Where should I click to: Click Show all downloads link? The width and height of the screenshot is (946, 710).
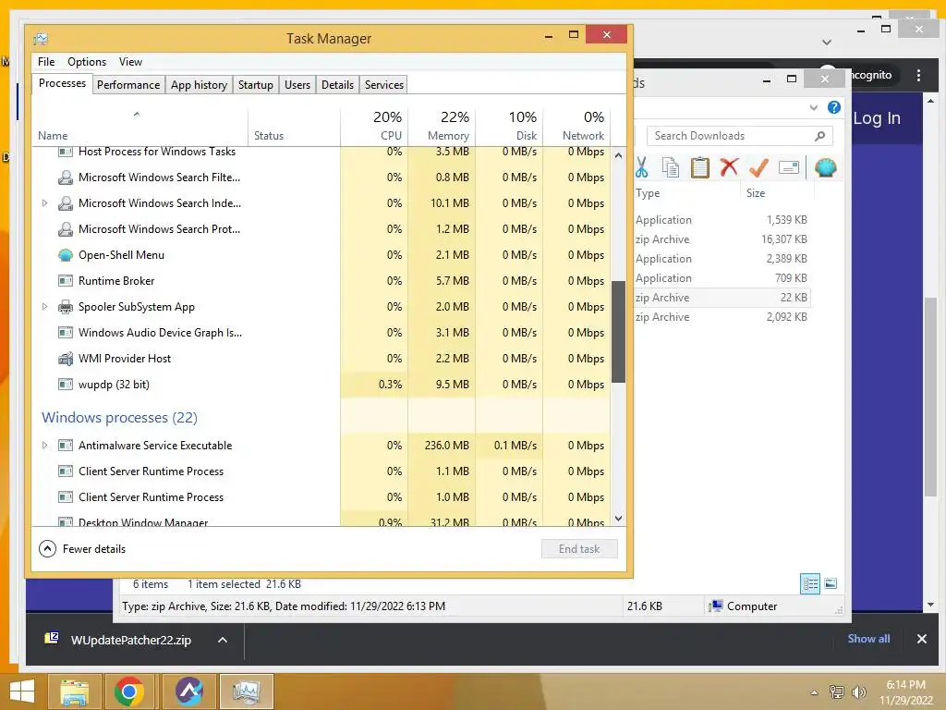(868, 639)
